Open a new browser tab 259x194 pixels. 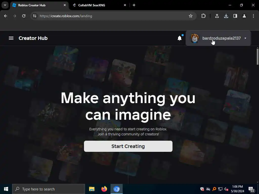click(x=134, y=5)
